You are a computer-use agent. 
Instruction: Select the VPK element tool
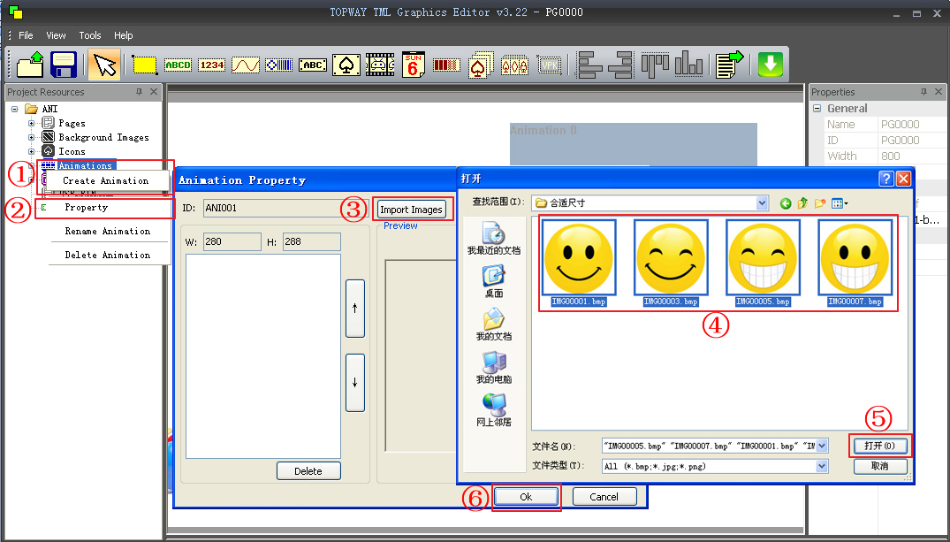click(x=549, y=65)
